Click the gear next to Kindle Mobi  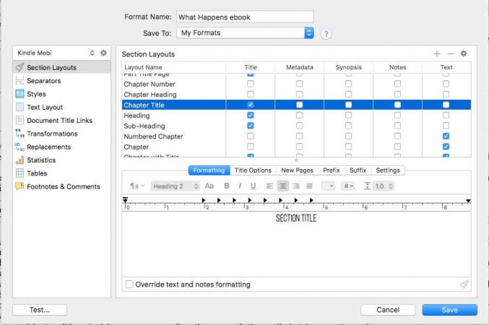[x=103, y=53]
